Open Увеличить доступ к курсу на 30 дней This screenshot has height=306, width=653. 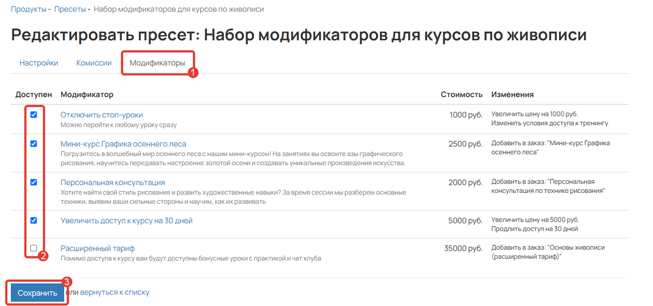coord(126,221)
